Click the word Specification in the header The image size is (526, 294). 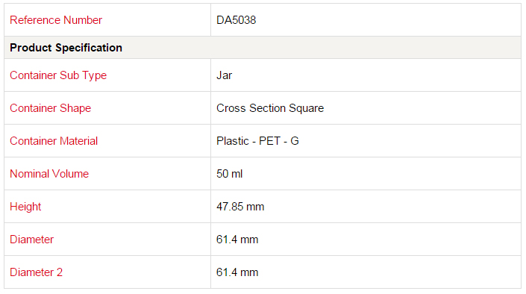(89, 48)
